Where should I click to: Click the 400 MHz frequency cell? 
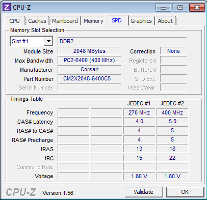pyautogui.click(x=172, y=112)
